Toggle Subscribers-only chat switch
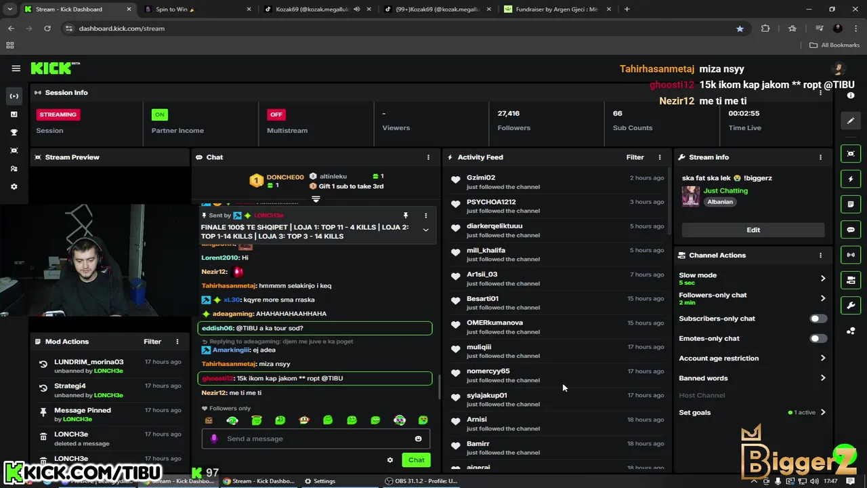Viewport: 867px width, 488px height. (818, 319)
